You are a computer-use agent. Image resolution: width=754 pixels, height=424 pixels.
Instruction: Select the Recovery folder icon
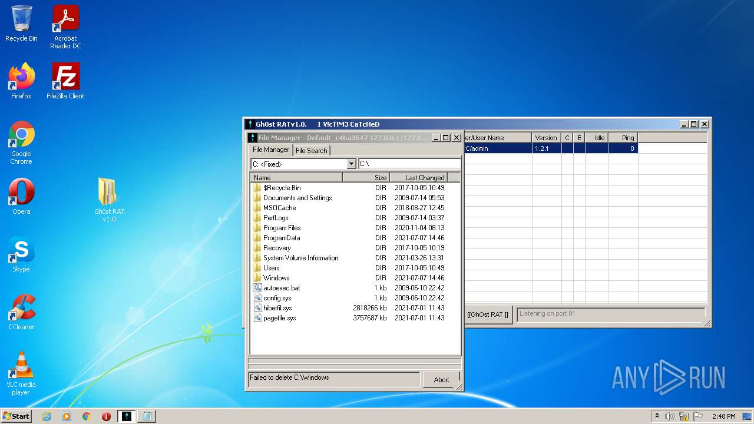[257, 248]
